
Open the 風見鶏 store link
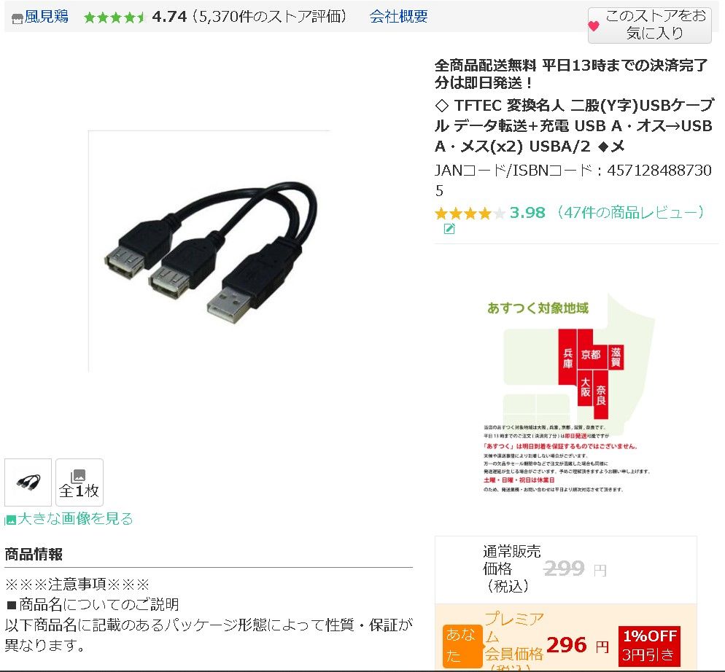coord(46,17)
